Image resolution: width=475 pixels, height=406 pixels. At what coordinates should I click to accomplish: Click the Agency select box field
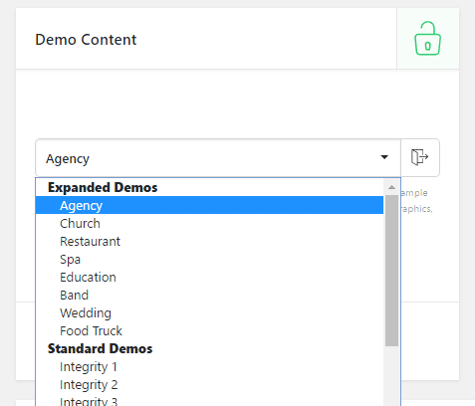pyautogui.click(x=218, y=158)
